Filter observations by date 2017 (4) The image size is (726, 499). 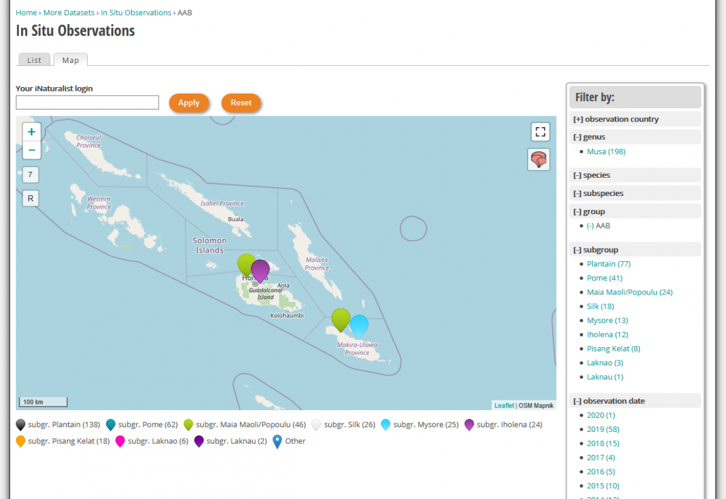click(601, 457)
